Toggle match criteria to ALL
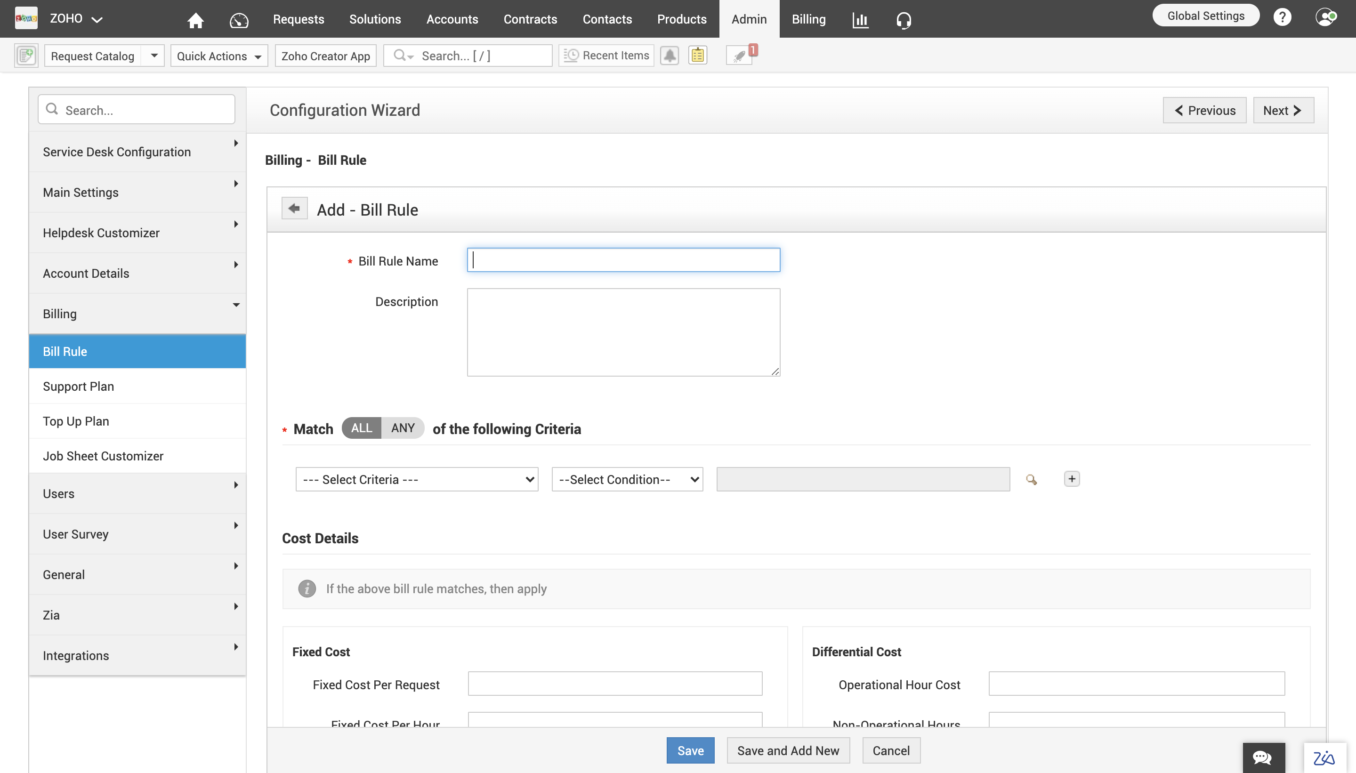This screenshot has width=1356, height=773. 361,427
